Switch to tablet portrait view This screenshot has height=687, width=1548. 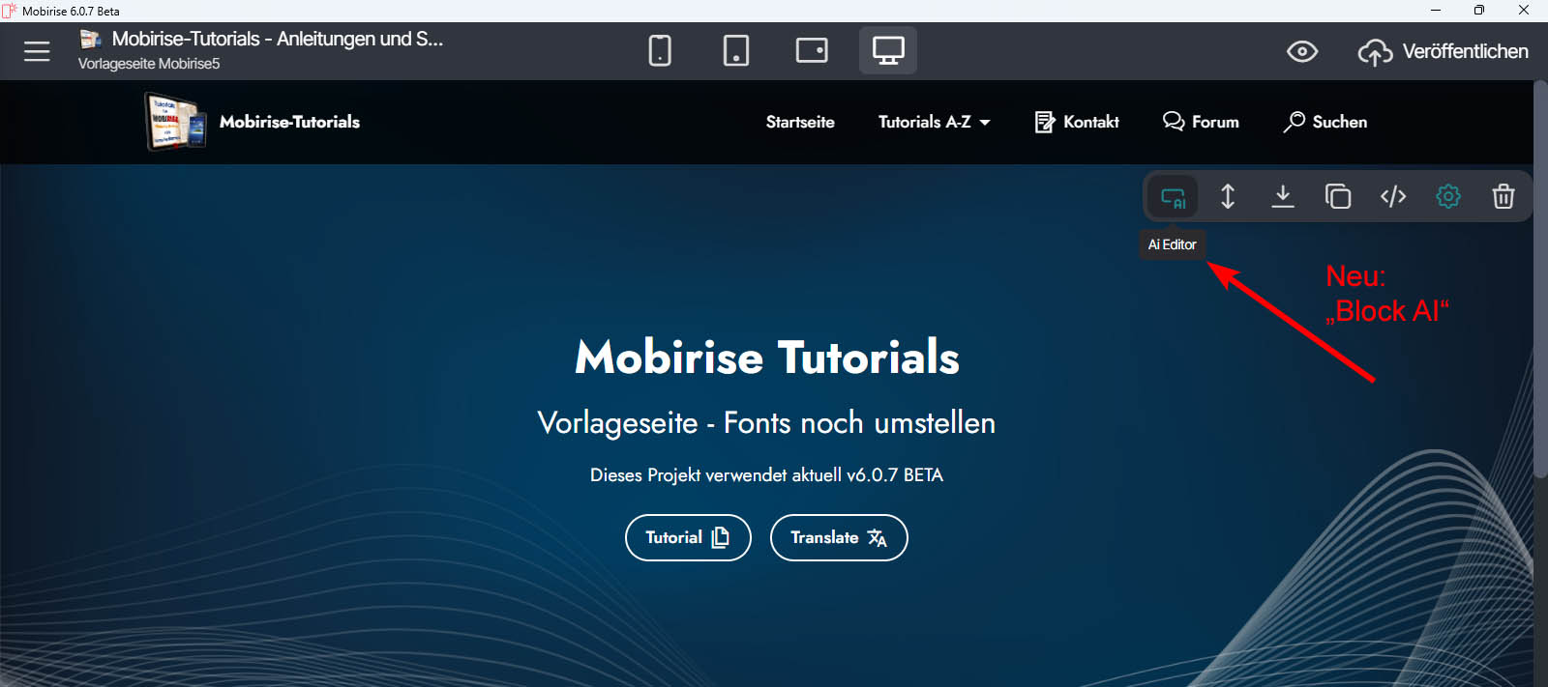(x=736, y=50)
